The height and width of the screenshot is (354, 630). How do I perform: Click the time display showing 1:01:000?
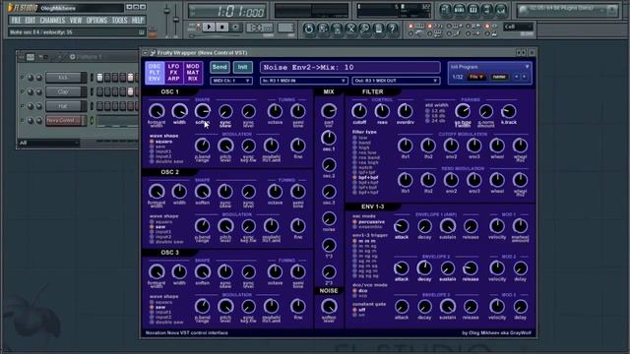[227, 11]
